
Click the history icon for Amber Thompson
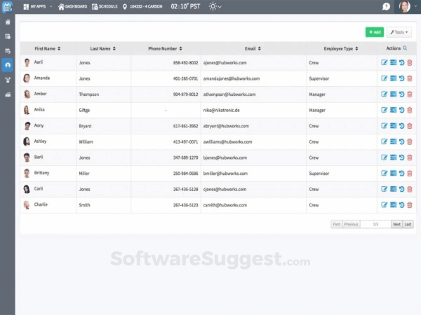401,94
